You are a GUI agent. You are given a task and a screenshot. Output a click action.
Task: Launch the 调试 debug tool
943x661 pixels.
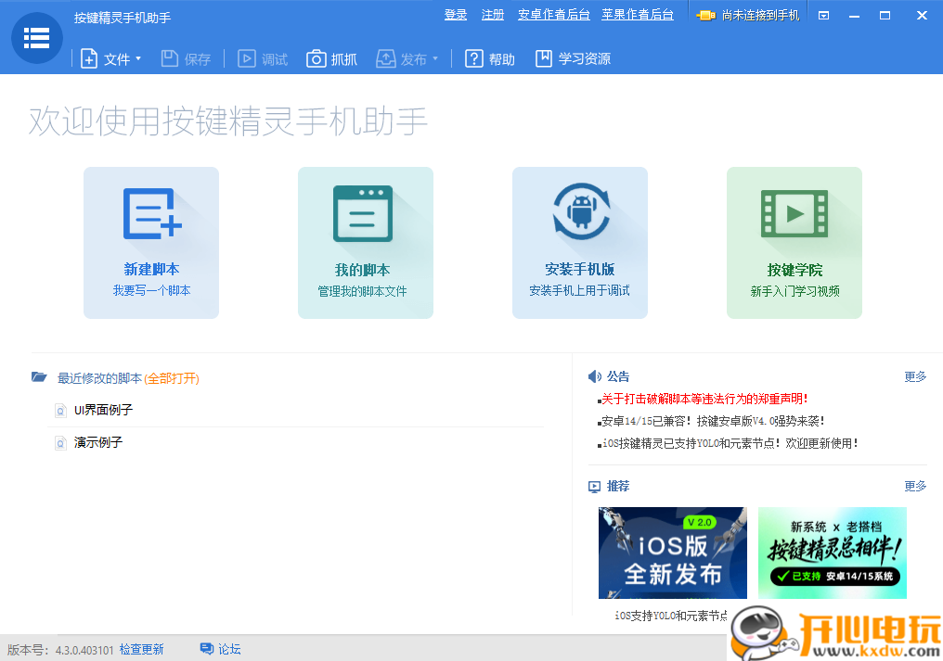261,57
